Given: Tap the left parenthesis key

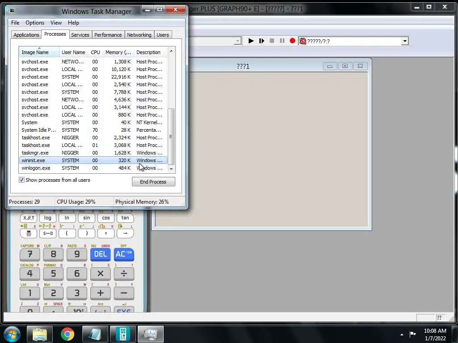Looking at the screenshot, I should [67, 233].
